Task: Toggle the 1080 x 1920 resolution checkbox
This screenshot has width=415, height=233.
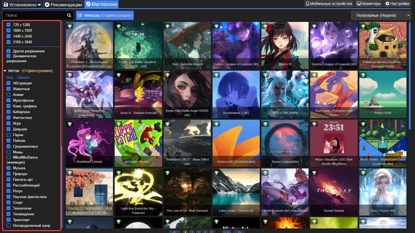Action: 8,30
